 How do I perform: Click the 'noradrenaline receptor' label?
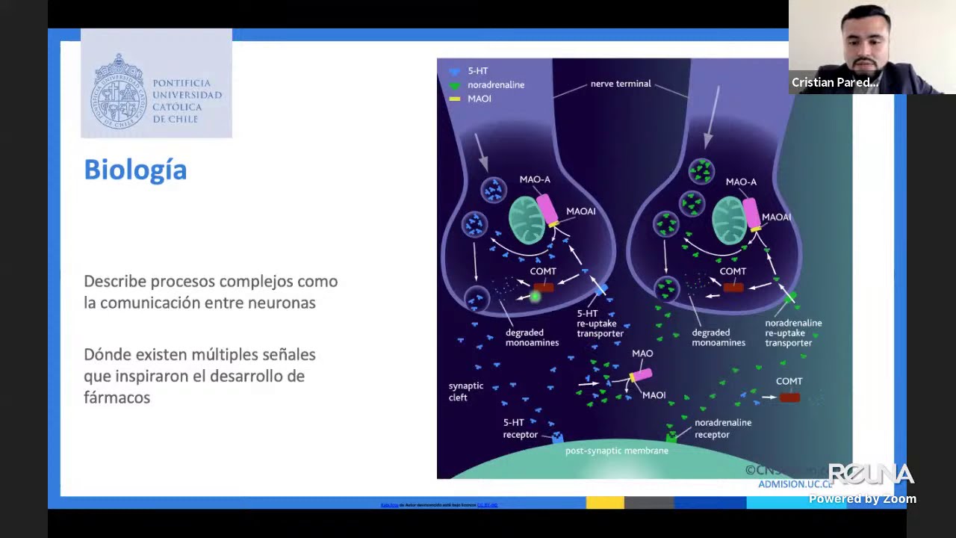pyautogui.click(x=723, y=428)
